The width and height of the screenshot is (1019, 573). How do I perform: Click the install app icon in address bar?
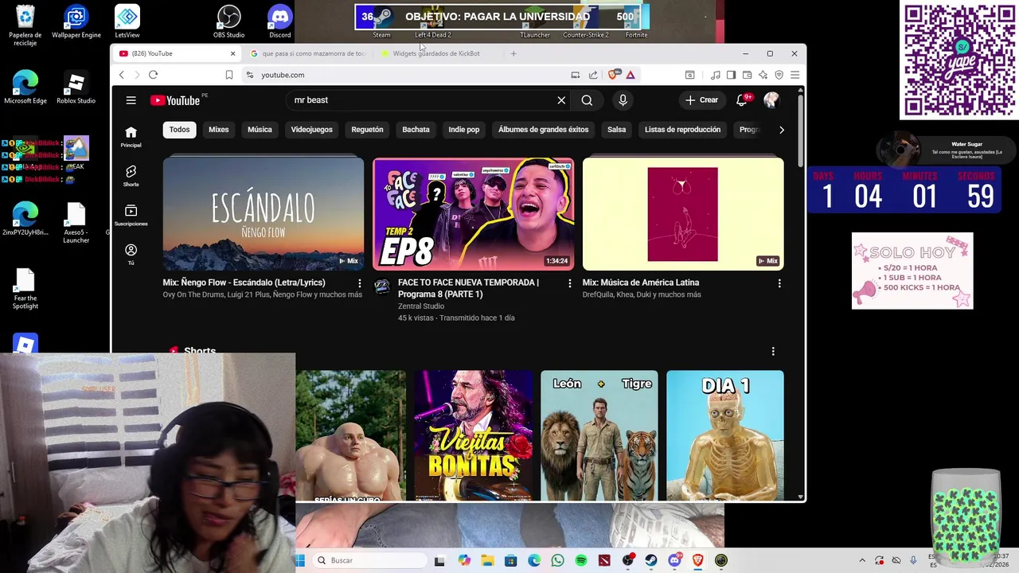pyautogui.click(x=576, y=75)
